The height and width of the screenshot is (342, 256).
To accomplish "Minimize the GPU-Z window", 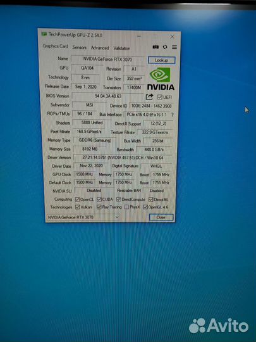I will coord(139,36).
